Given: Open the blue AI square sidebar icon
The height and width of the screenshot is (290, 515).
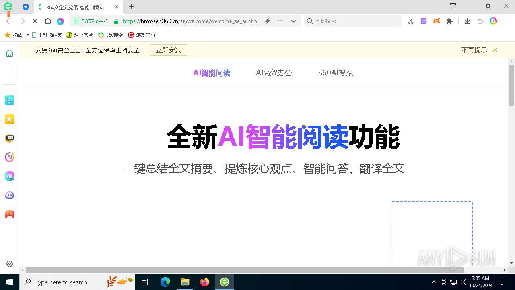Looking at the screenshot, I should pos(10,176).
